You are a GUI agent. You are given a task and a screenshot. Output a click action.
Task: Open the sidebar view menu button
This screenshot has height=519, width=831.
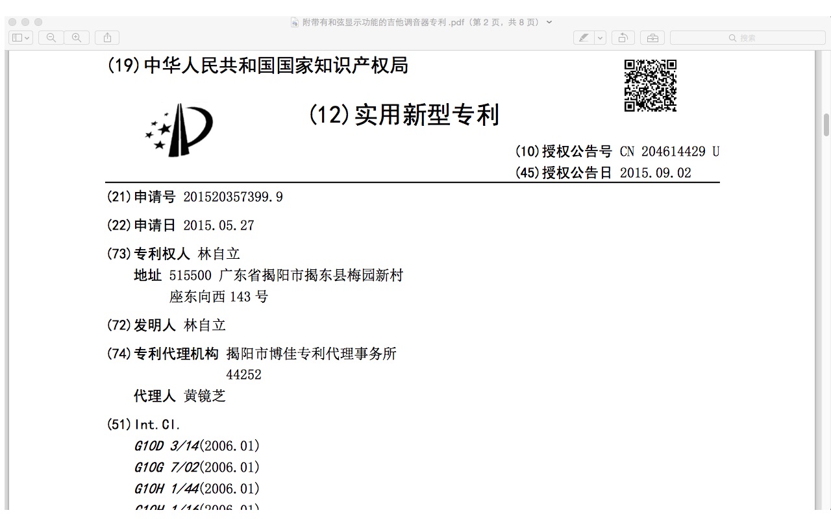point(21,38)
